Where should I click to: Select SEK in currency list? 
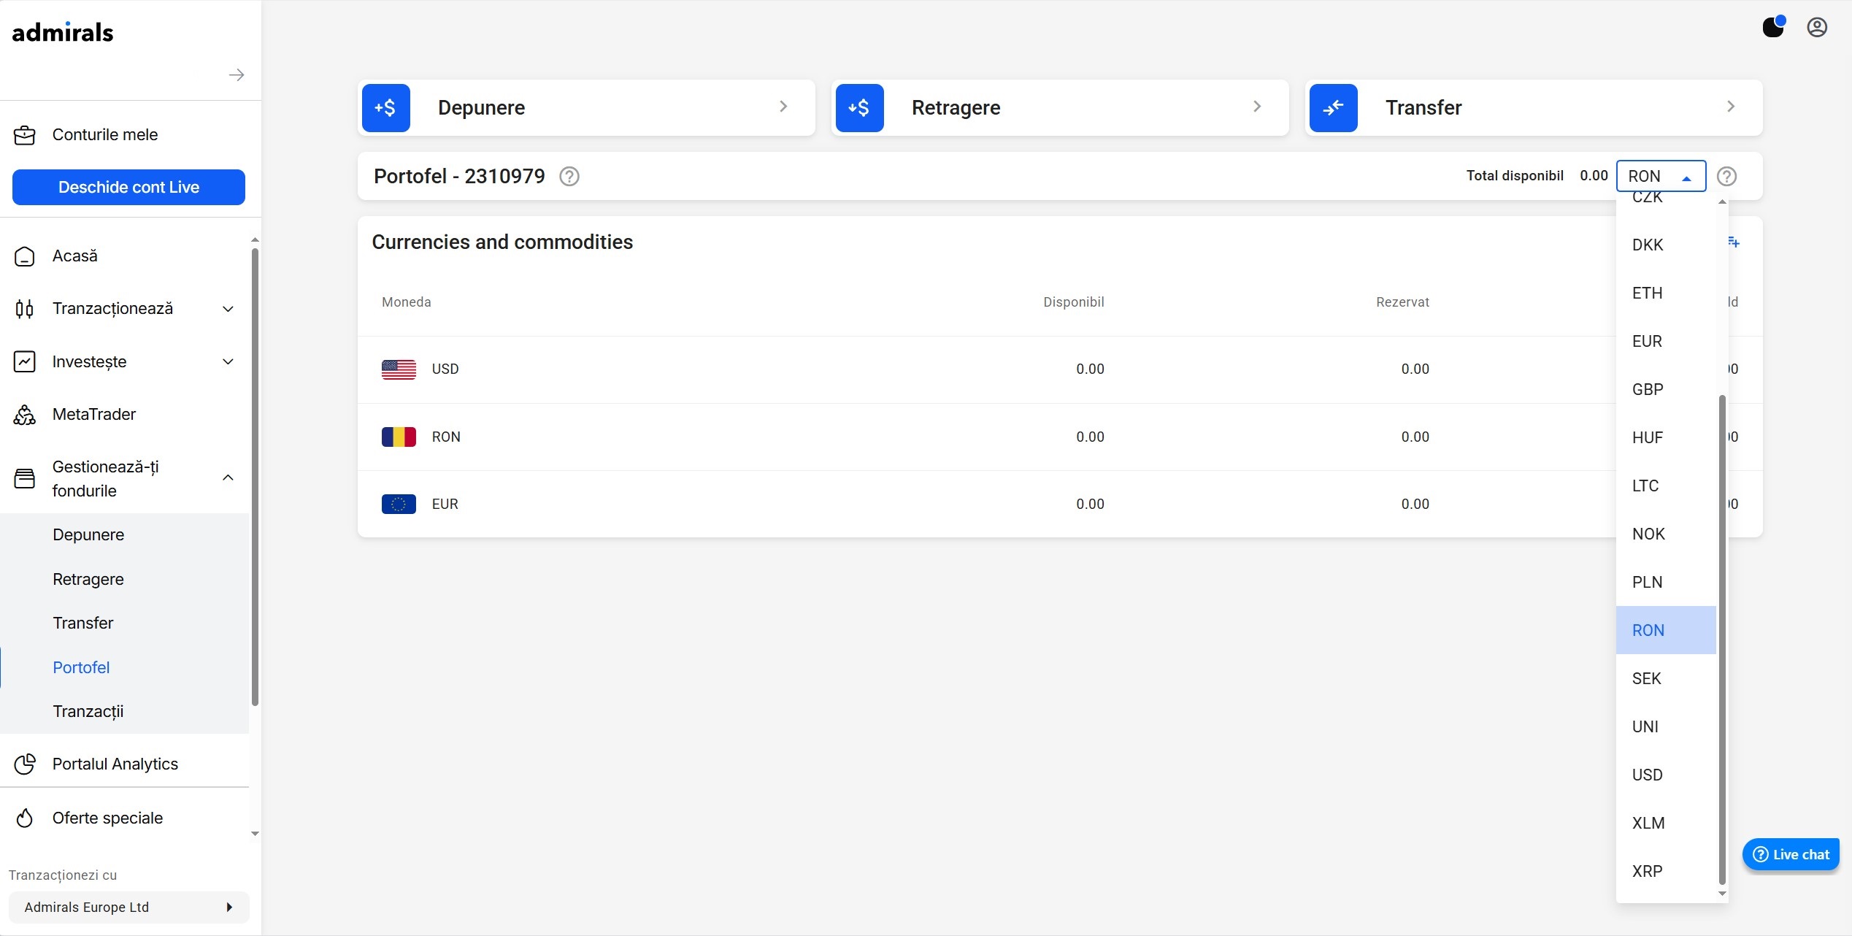click(1666, 678)
